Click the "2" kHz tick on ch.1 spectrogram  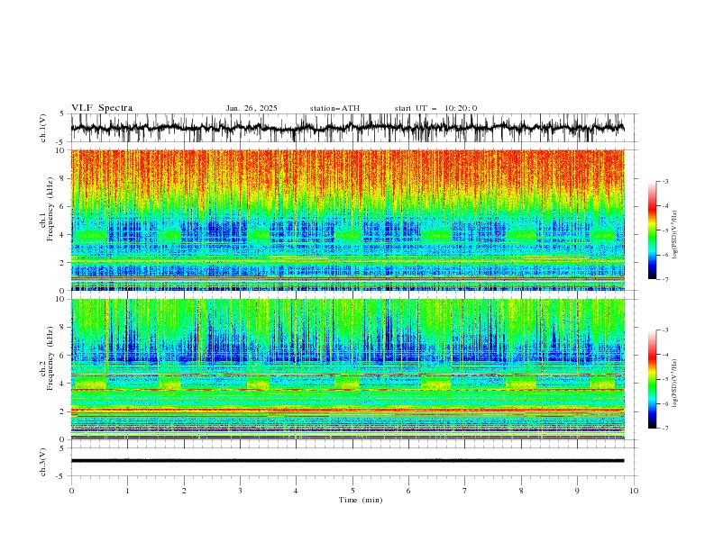pos(63,263)
